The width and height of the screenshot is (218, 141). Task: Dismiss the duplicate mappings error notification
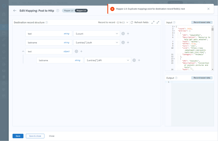208,9
